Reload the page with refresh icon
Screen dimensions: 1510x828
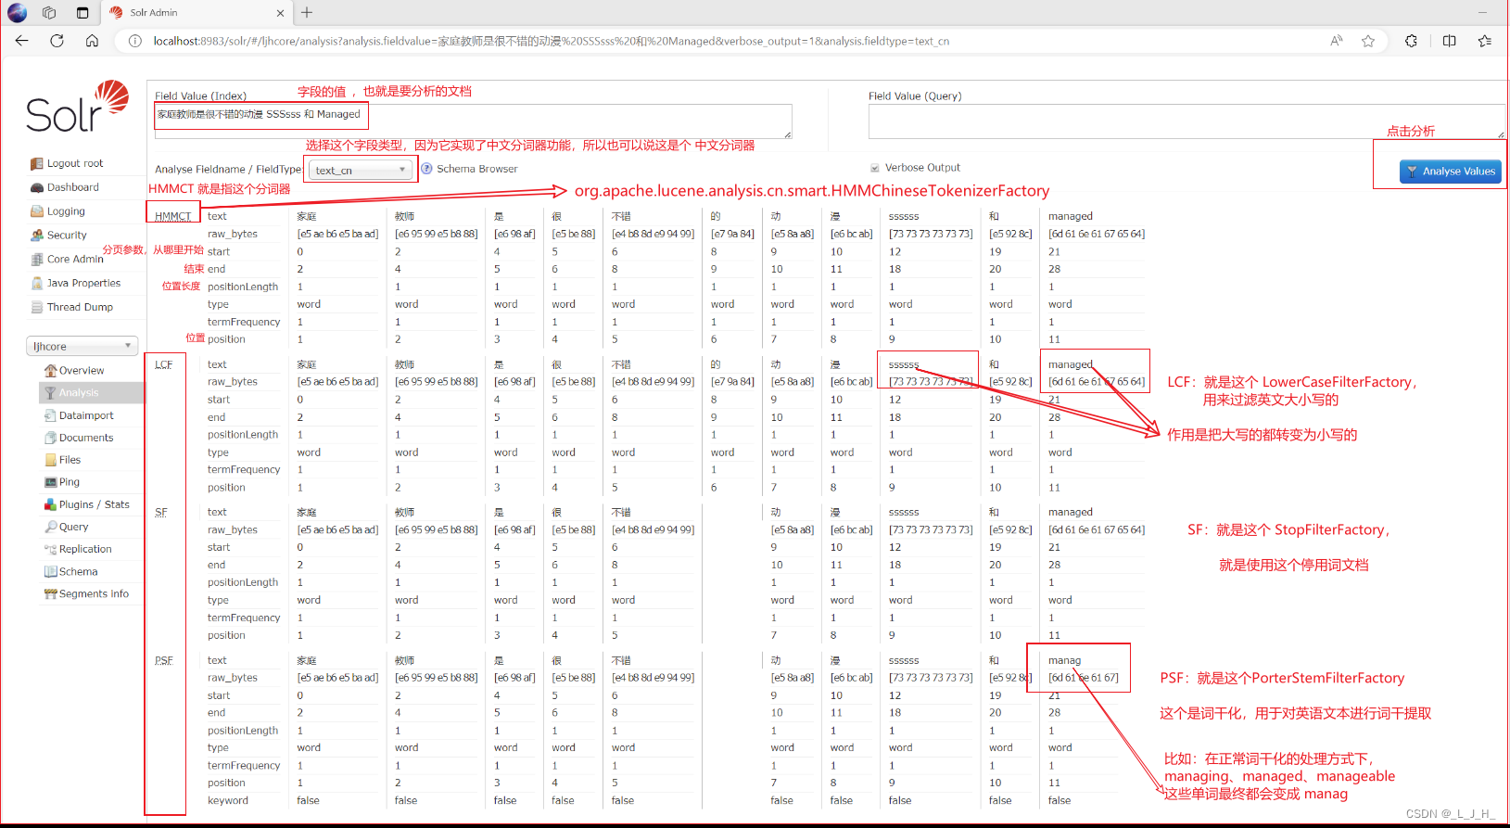point(57,41)
